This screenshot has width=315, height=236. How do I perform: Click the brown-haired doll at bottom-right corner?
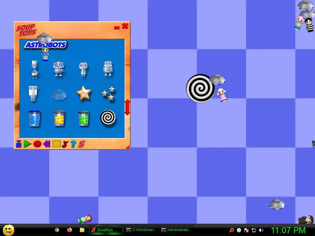[x=306, y=220]
